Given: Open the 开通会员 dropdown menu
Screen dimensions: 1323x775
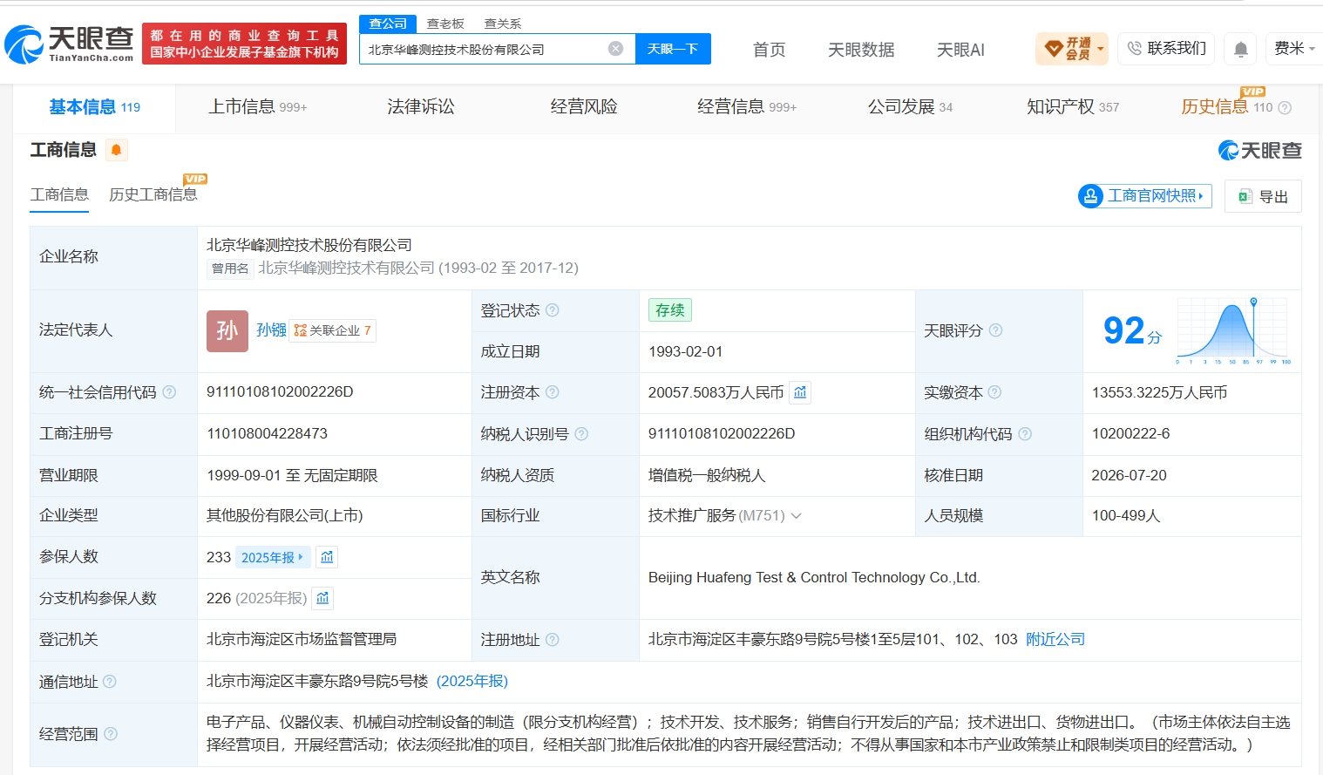Looking at the screenshot, I should [1072, 49].
